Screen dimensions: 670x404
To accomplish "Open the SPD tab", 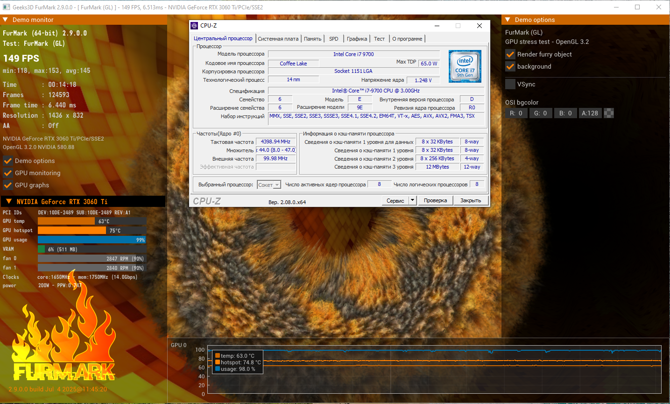I will pyautogui.click(x=334, y=39).
